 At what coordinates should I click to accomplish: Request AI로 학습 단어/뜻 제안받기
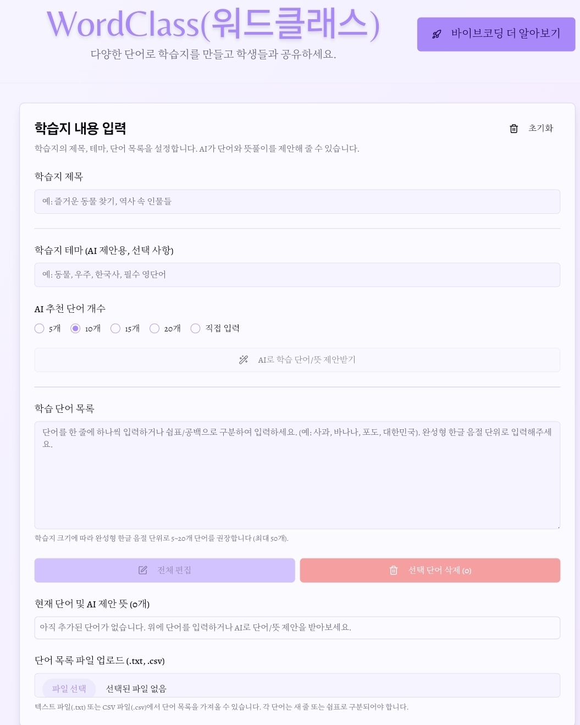(x=297, y=359)
